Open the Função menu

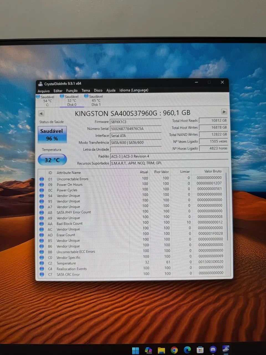click(72, 91)
